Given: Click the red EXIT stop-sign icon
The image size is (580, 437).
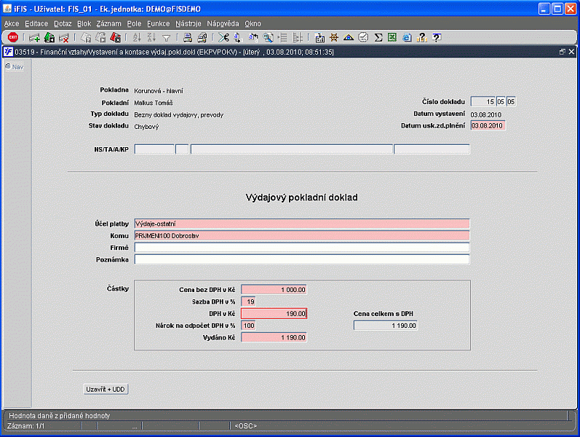Looking at the screenshot, I should (13, 37).
